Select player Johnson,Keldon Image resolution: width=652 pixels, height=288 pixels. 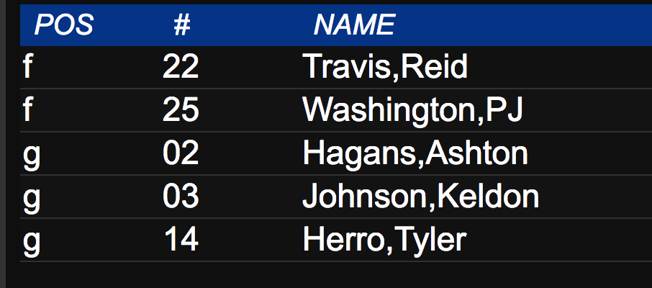point(421,197)
